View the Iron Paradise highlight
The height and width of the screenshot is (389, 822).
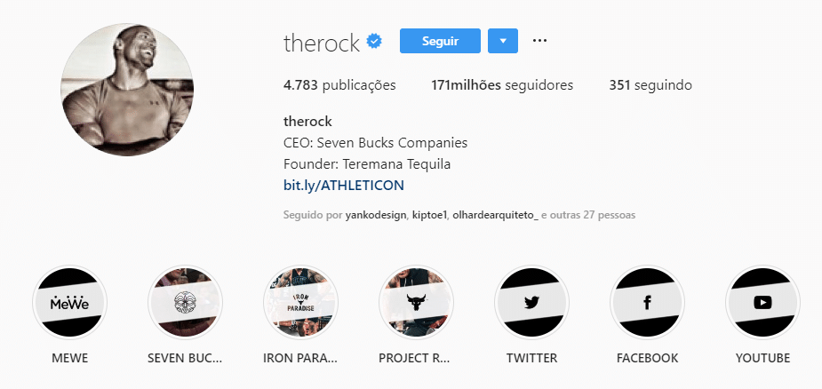300,303
